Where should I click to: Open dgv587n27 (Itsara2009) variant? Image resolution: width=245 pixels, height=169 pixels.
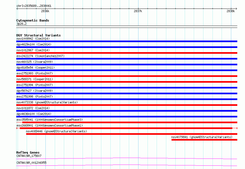35,91
